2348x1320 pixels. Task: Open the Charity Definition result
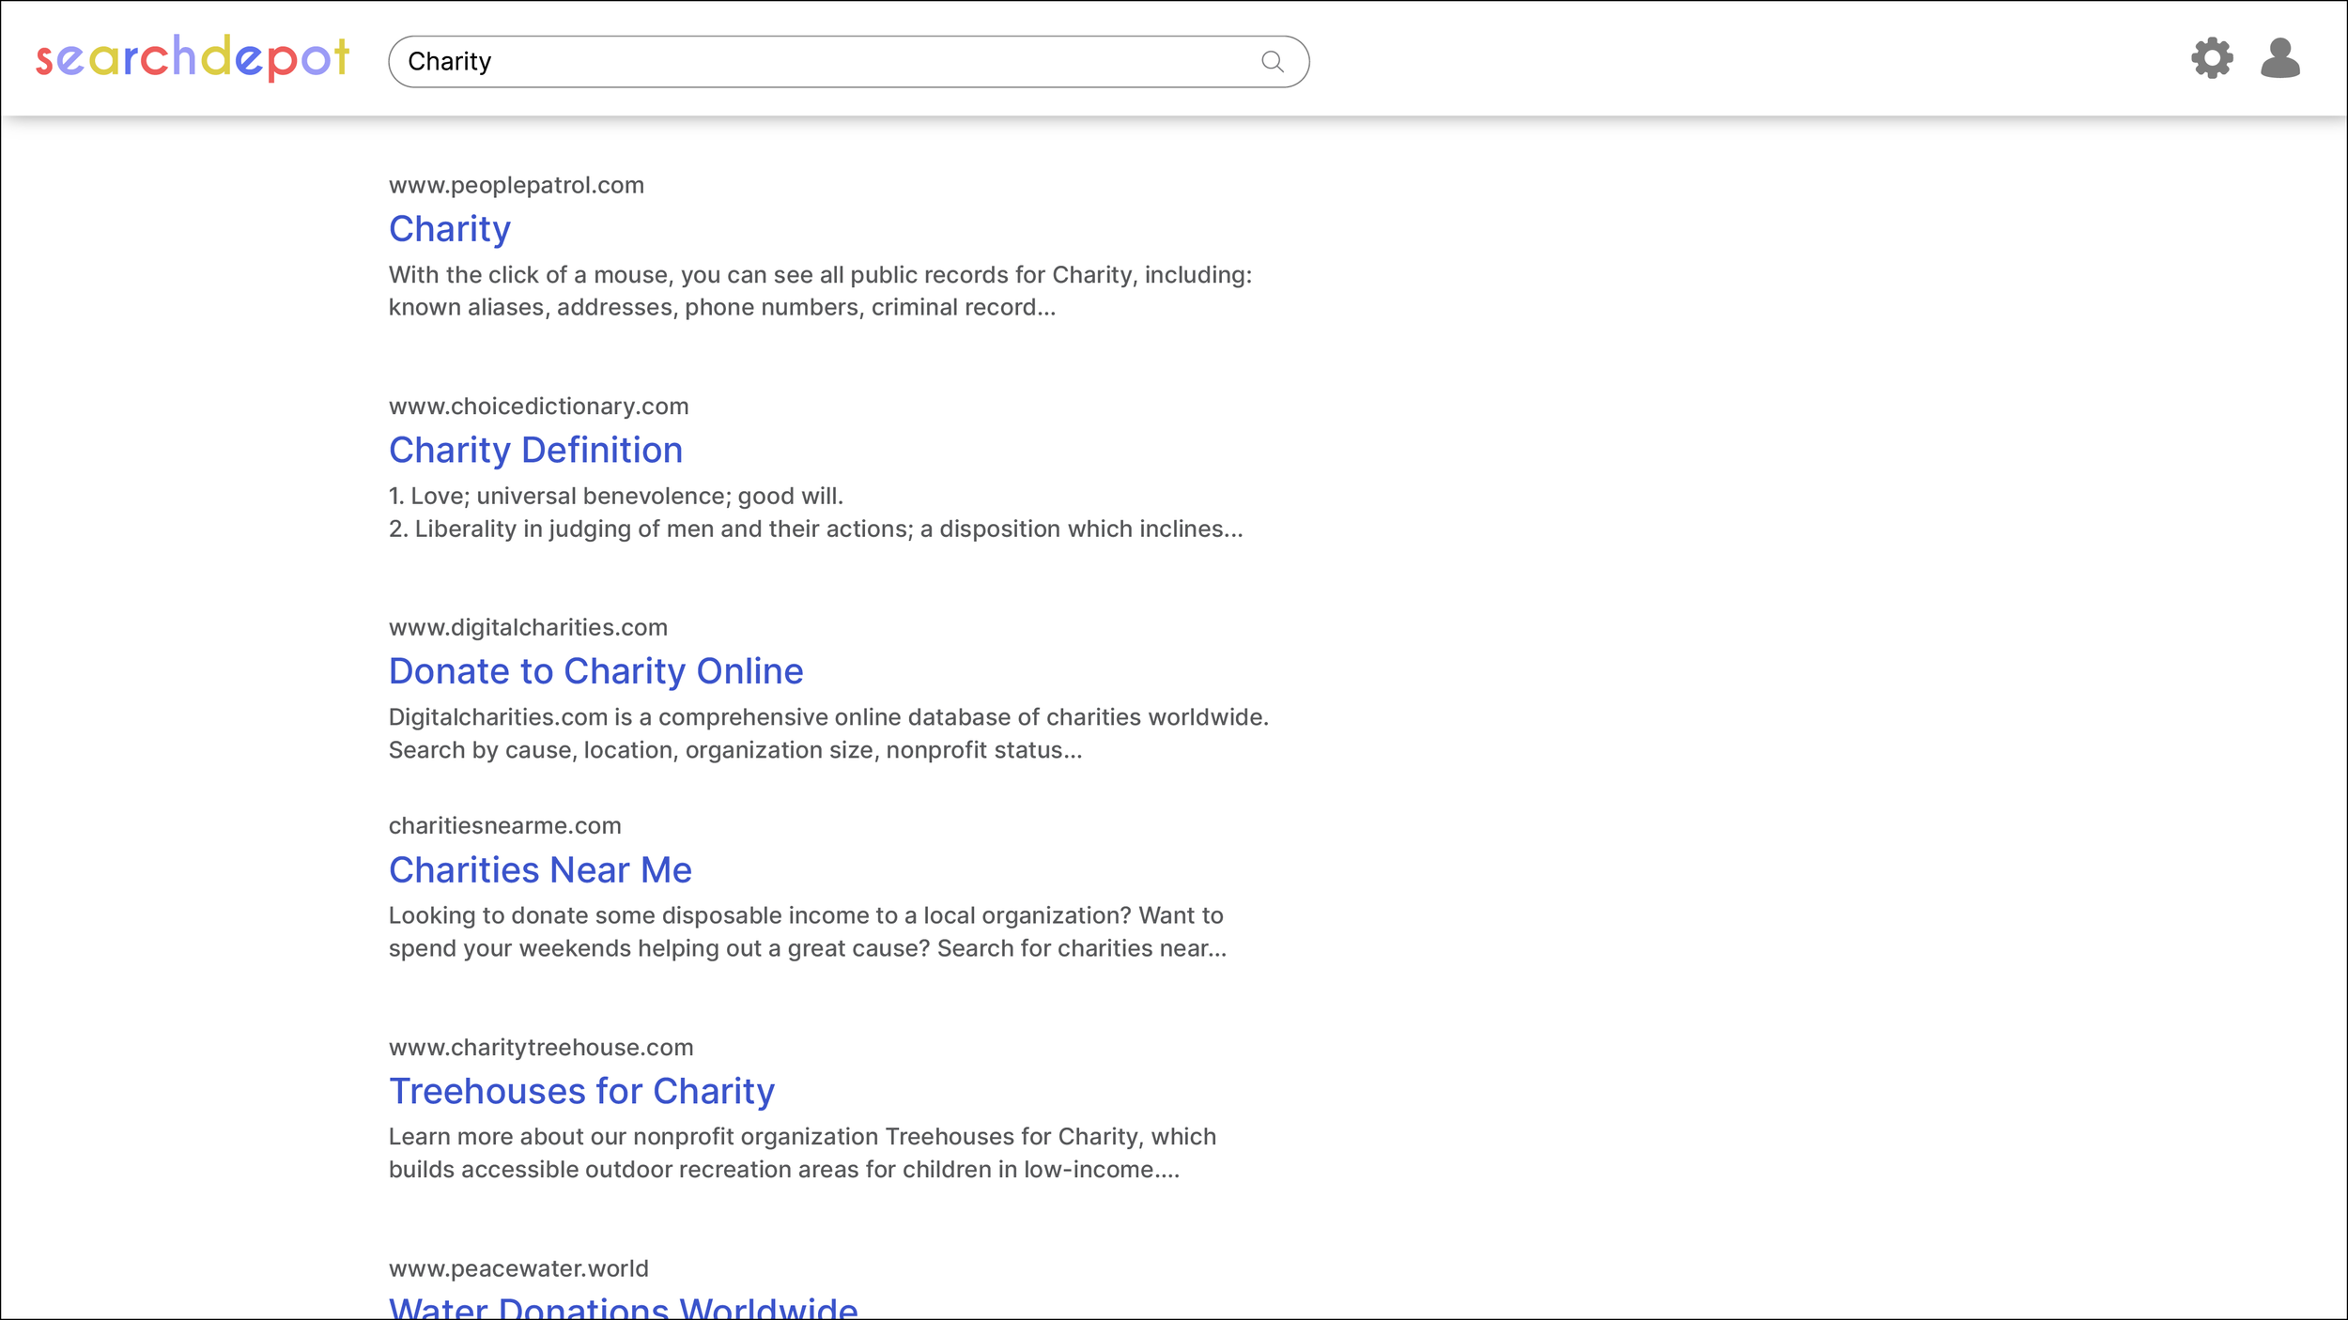(535, 451)
